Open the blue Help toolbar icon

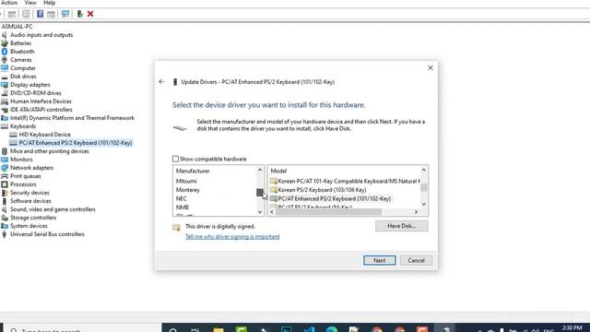click(x=40, y=15)
